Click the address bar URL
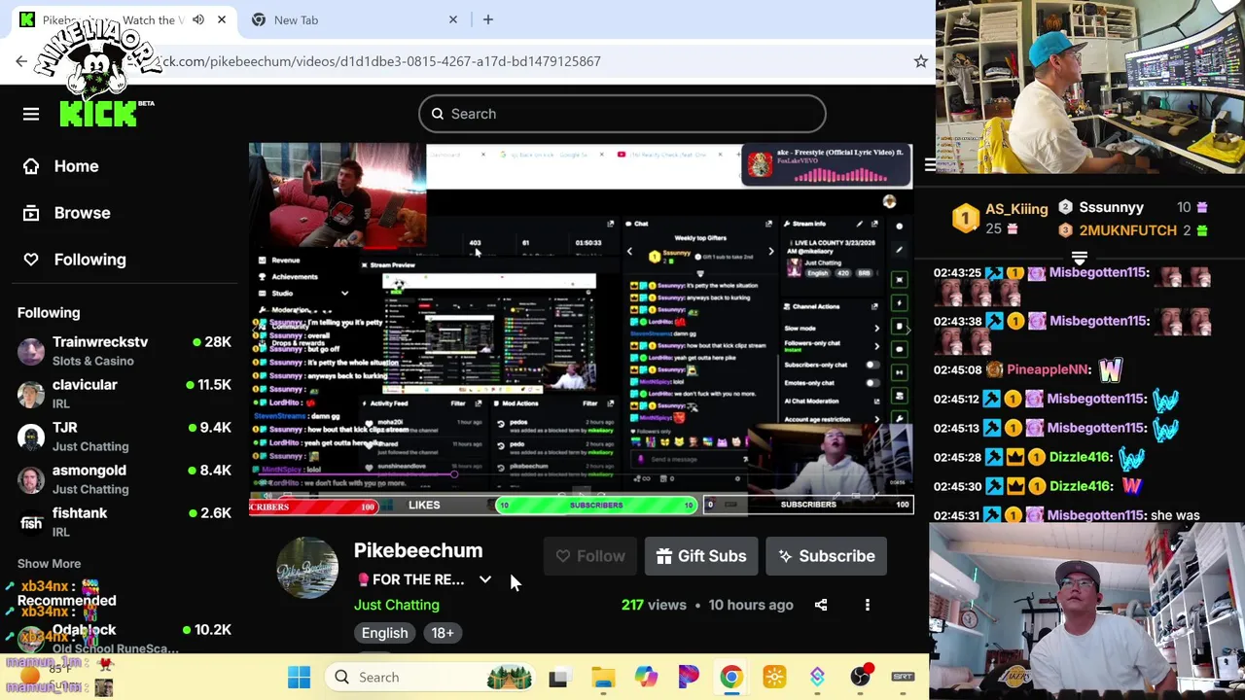This screenshot has height=700, width=1245. pos(379,61)
